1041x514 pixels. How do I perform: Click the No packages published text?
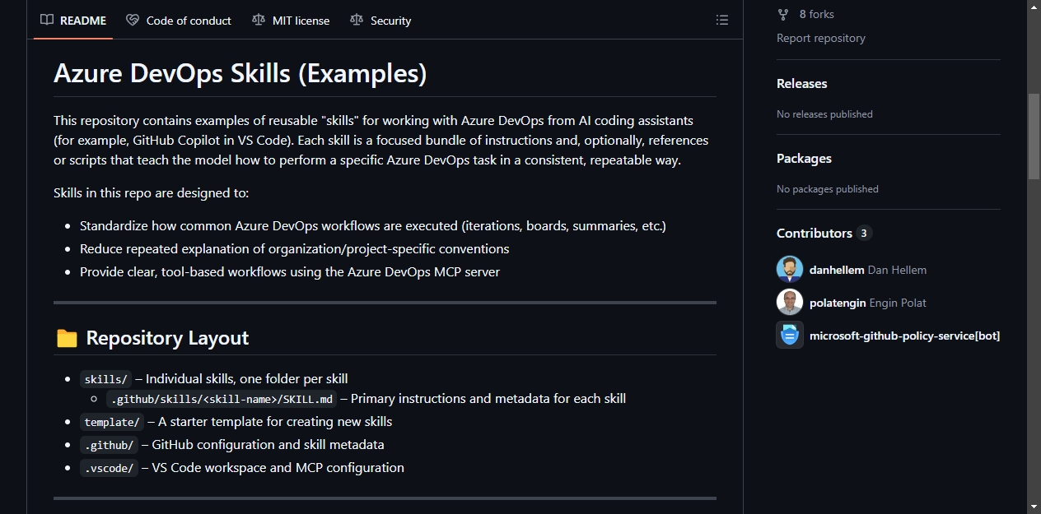[x=828, y=189]
